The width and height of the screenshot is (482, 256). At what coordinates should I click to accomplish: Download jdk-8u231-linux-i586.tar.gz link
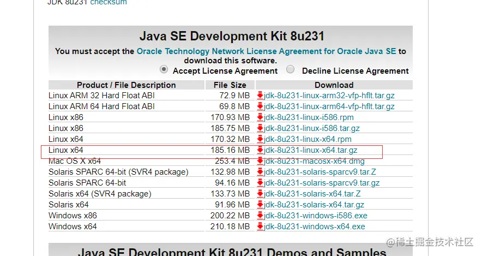pyautogui.click(x=311, y=128)
